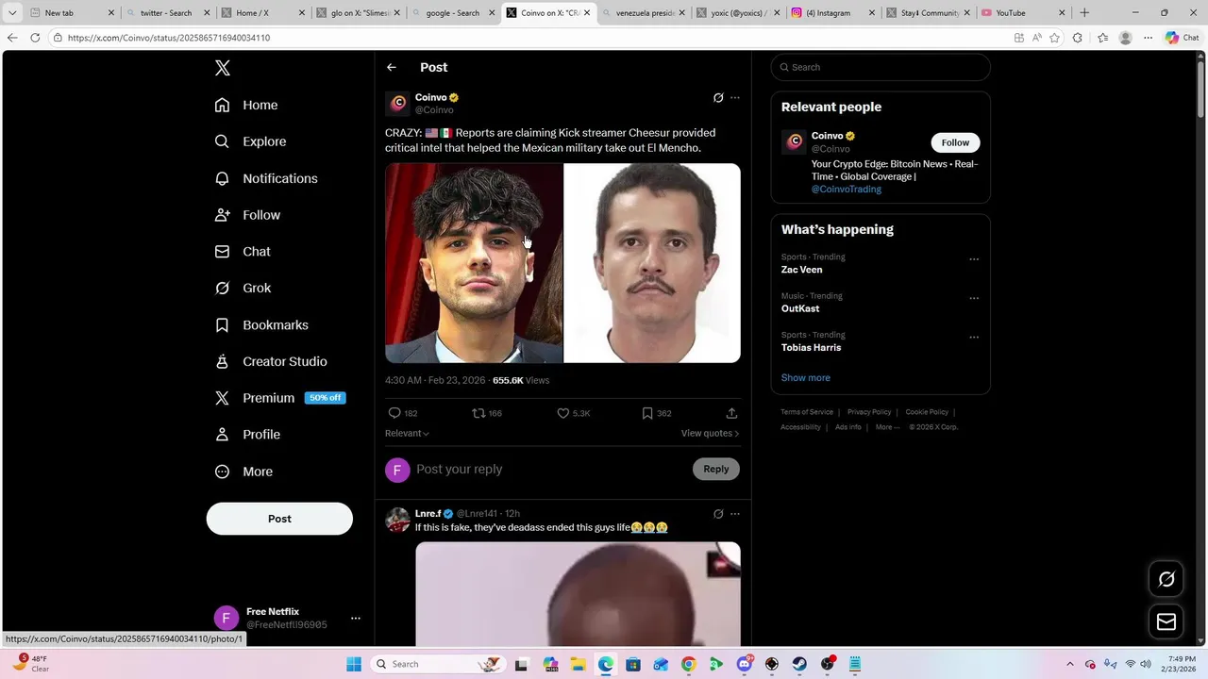This screenshot has width=1208, height=679.
Task: Click the X logo in the sidebar
Action: pyautogui.click(x=222, y=68)
